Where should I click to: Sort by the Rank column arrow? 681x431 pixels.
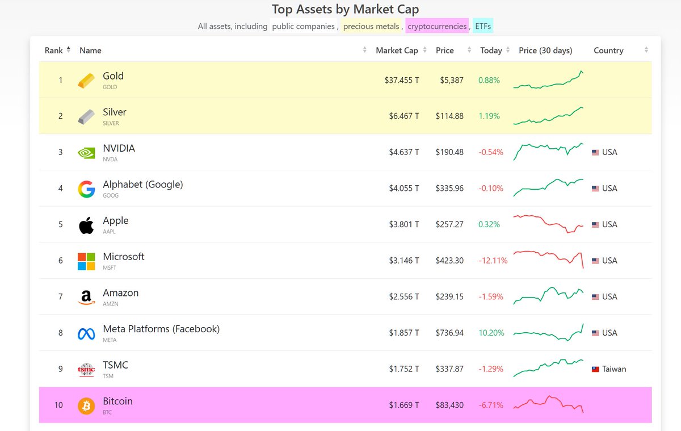click(x=68, y=48)
